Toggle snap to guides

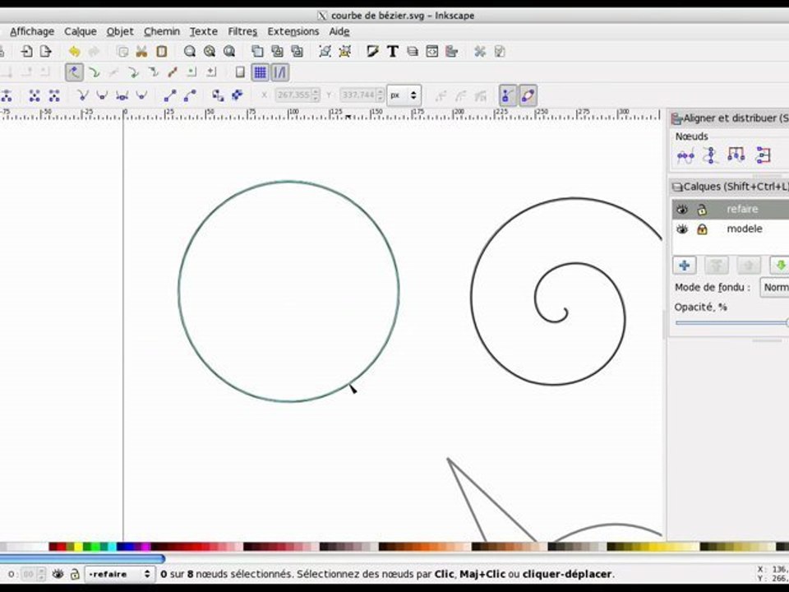[279, 72]
